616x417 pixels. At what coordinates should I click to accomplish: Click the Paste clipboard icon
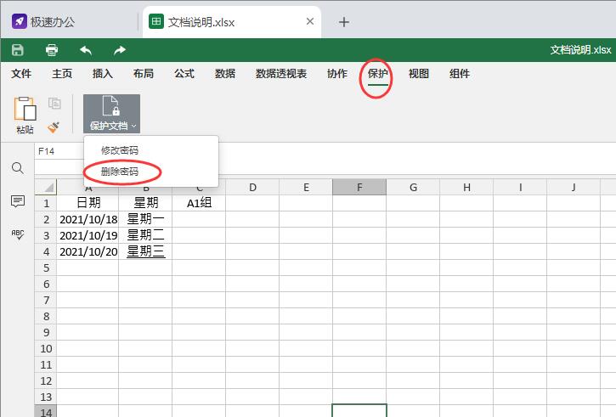(x=25, y=109)
